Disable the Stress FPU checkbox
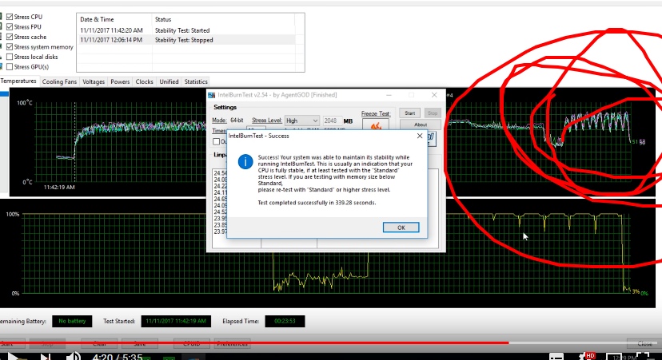662x360 pixels. click(x=10, y=26)
